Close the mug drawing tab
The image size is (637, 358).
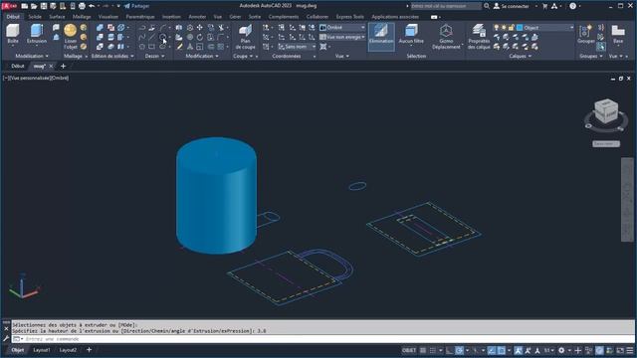[x=51, y=66]
